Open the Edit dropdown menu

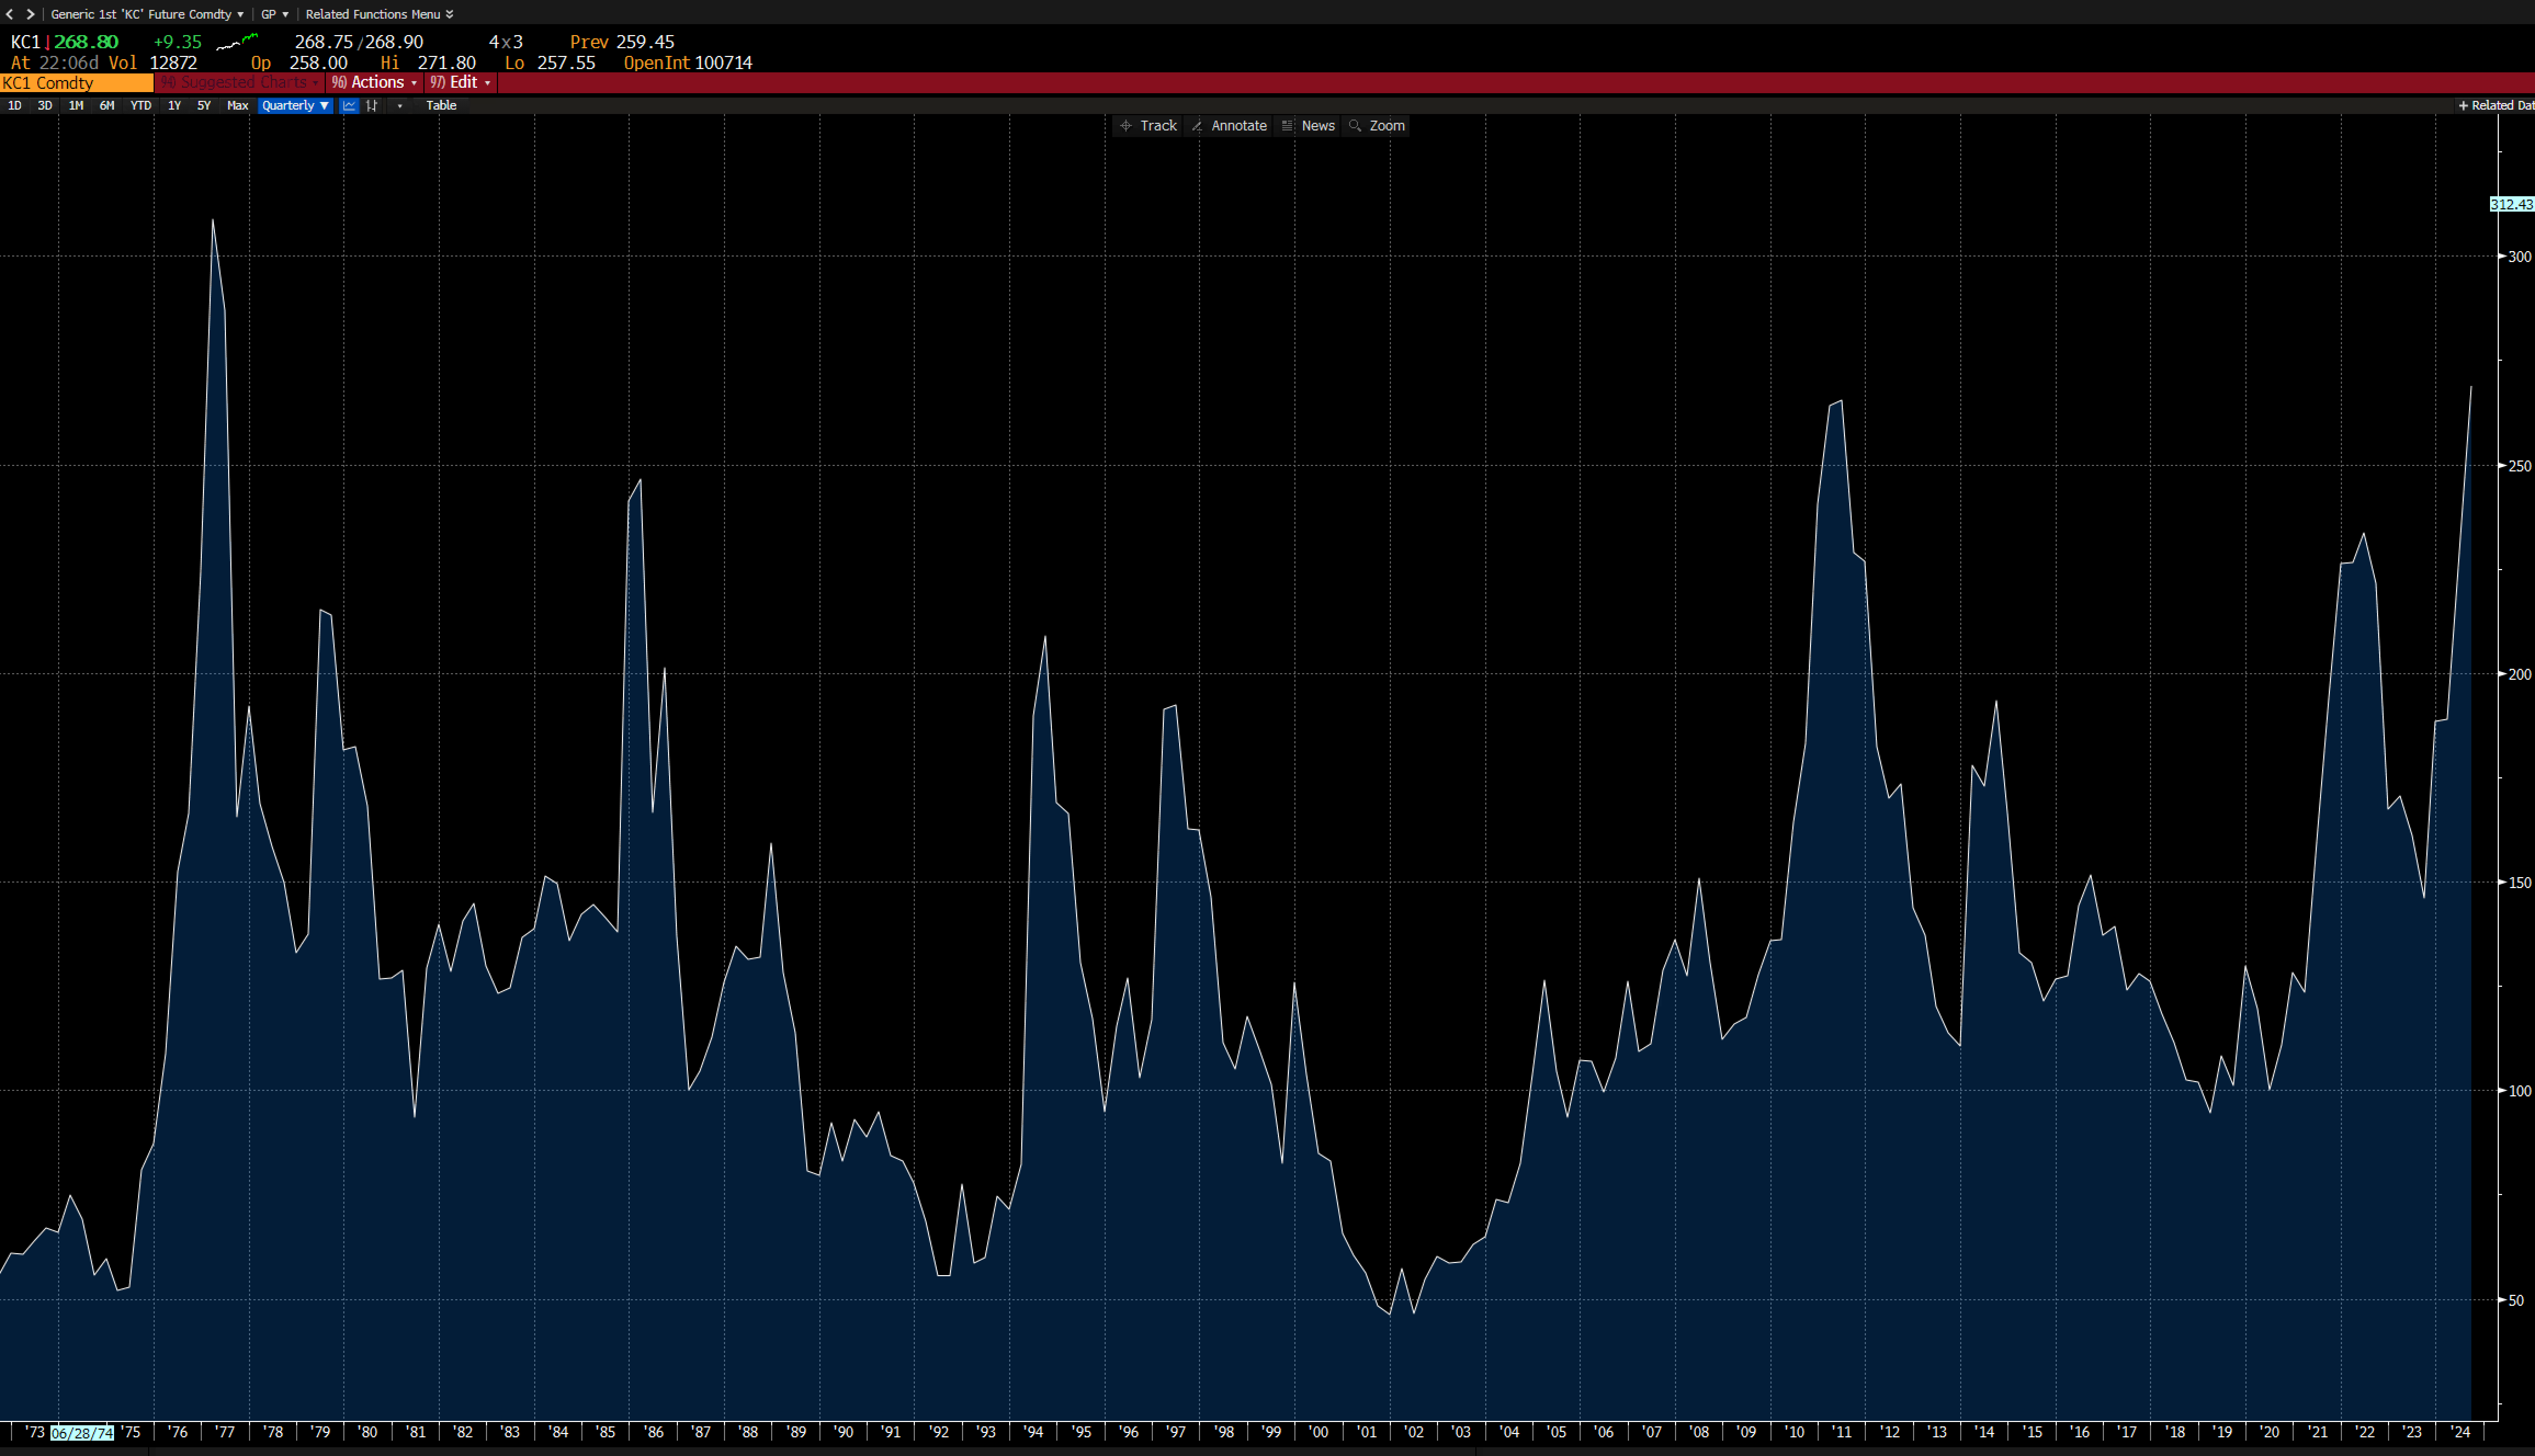[460, 82]
